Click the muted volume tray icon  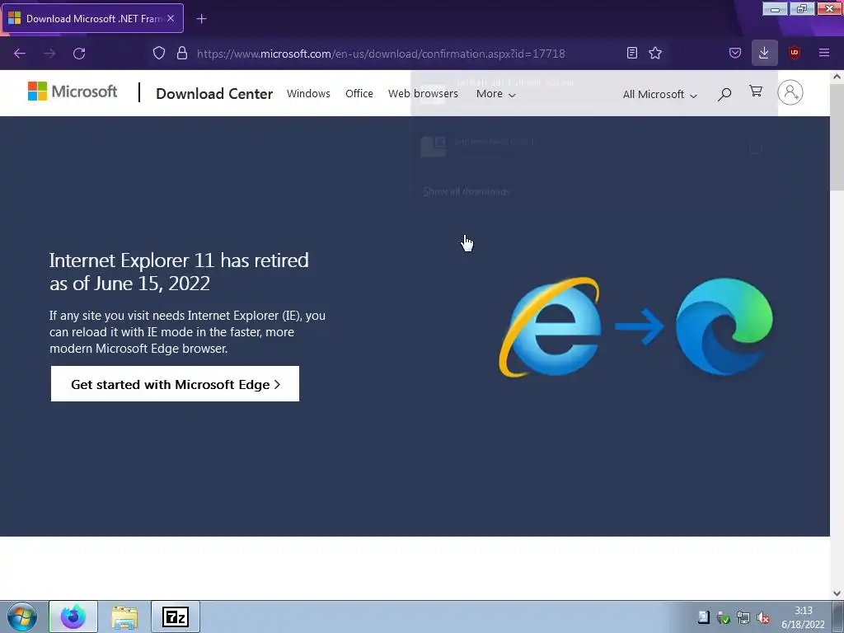pos(762,618)
